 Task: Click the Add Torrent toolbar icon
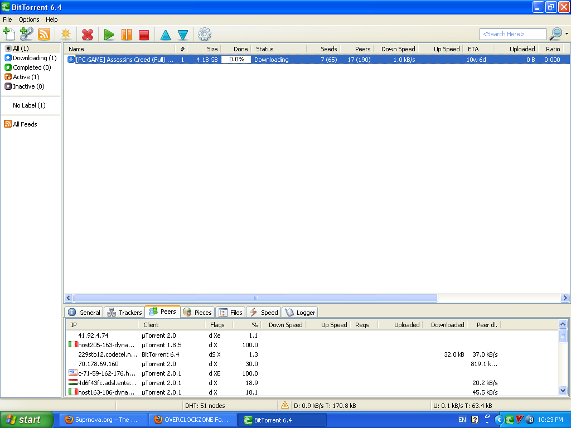pyautogui.click(x=9, y=34)
